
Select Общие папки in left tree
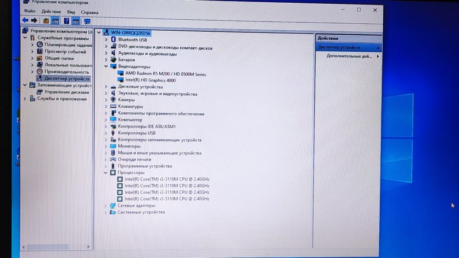[59, 58]
